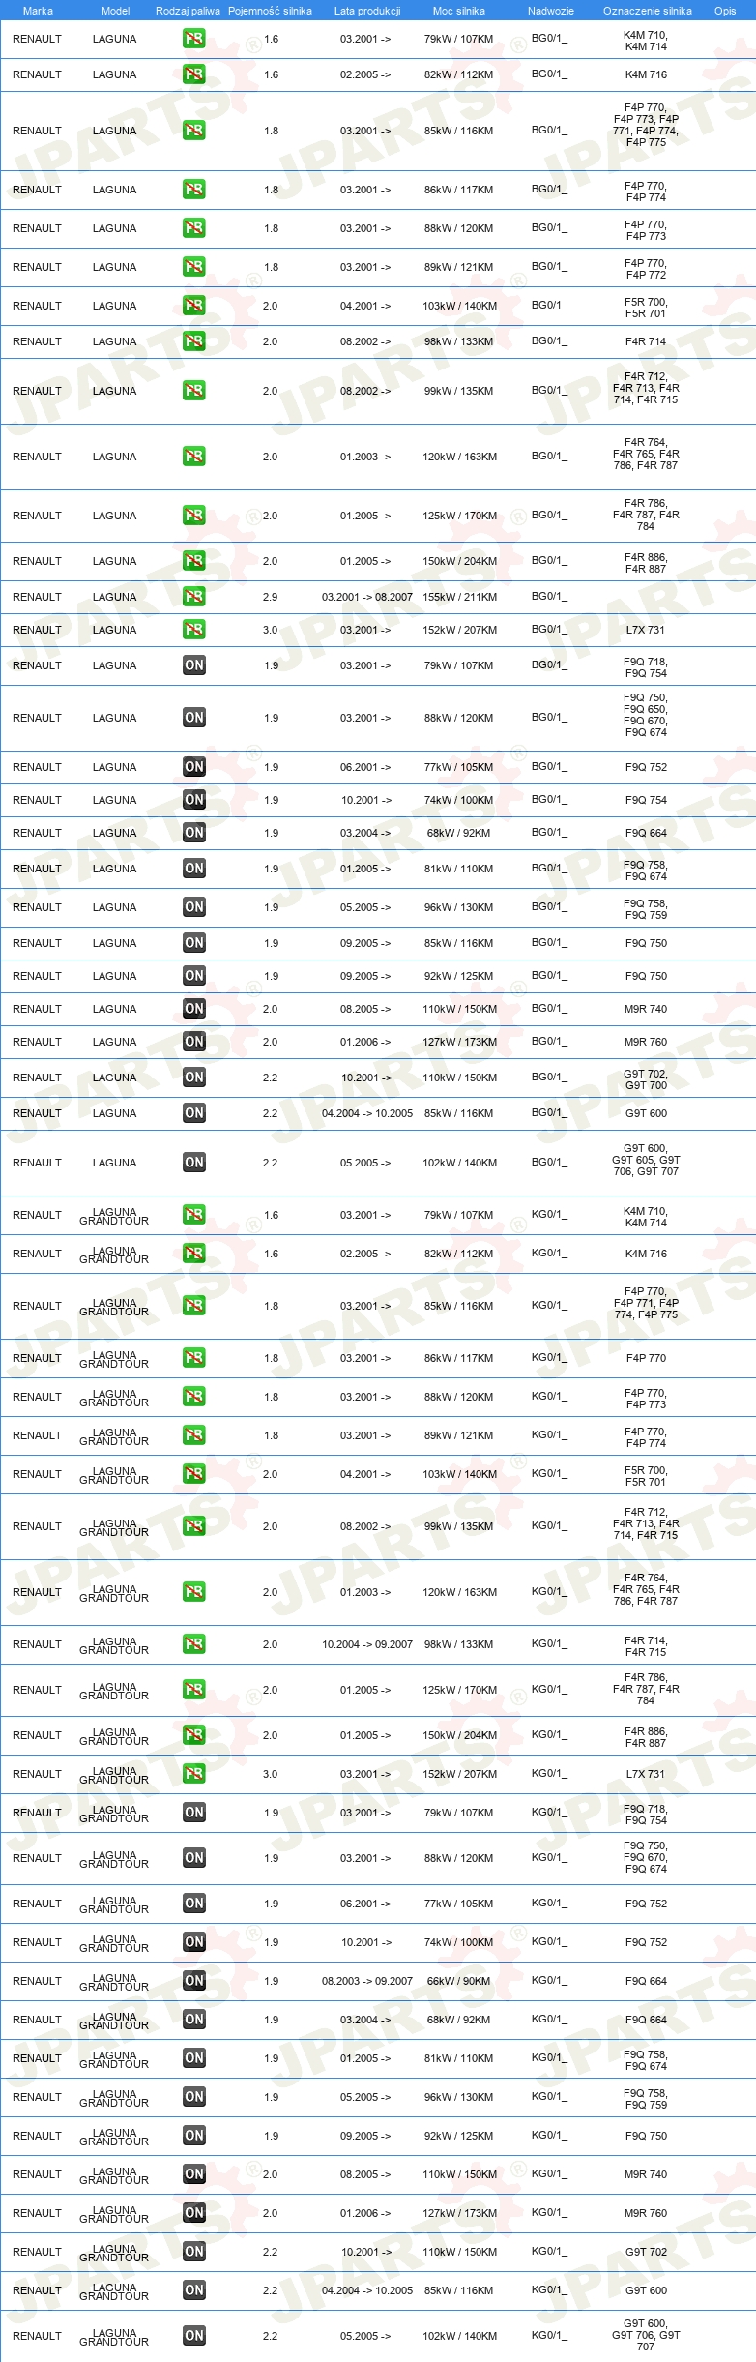Click the Oznaczenie silnika column header
The image size is (756, 2362).
pos(648,11)
